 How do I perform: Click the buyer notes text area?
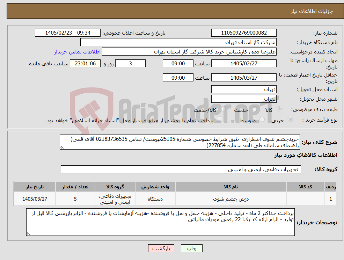point(160,222)
